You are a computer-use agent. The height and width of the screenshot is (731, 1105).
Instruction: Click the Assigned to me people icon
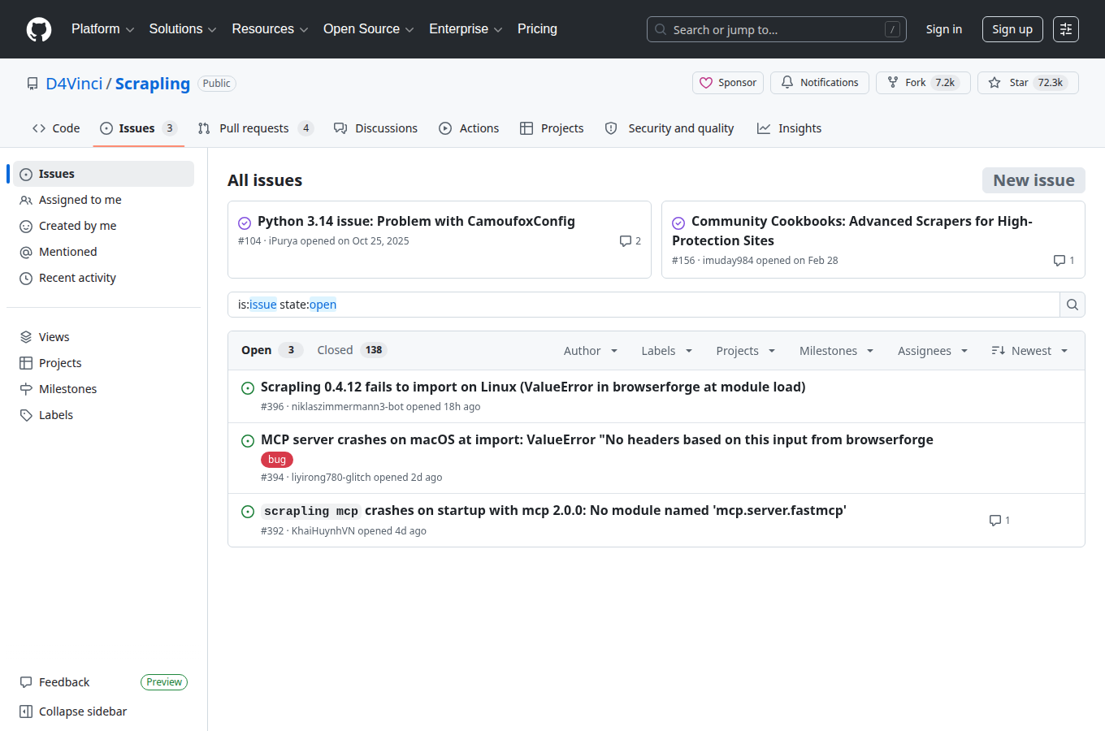[x=26, y=200]
